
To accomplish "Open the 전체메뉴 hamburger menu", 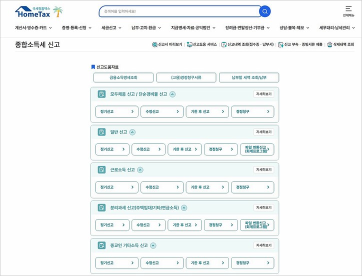I will (348, 11).
